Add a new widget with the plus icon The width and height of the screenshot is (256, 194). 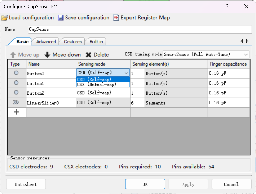[16, 112]
